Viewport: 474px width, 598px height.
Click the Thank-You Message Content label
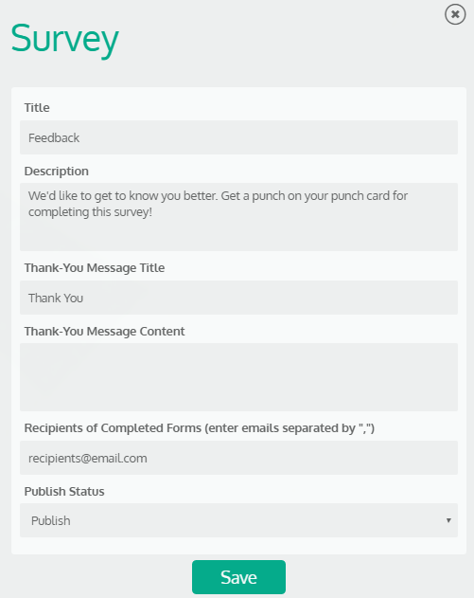click(104, 331)
